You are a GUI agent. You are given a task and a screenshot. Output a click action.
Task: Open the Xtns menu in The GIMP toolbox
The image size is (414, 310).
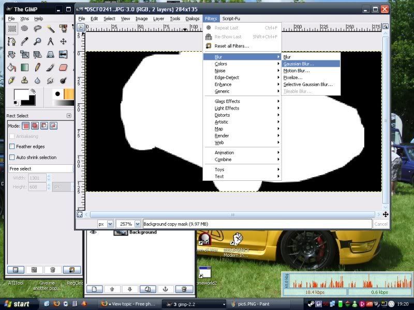24,19
